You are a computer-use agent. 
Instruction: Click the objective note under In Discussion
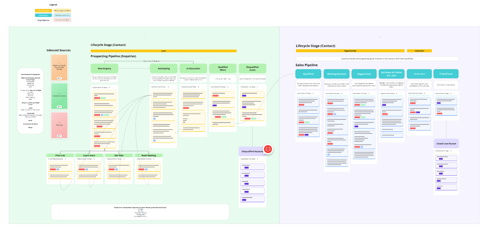coord(193,79)
